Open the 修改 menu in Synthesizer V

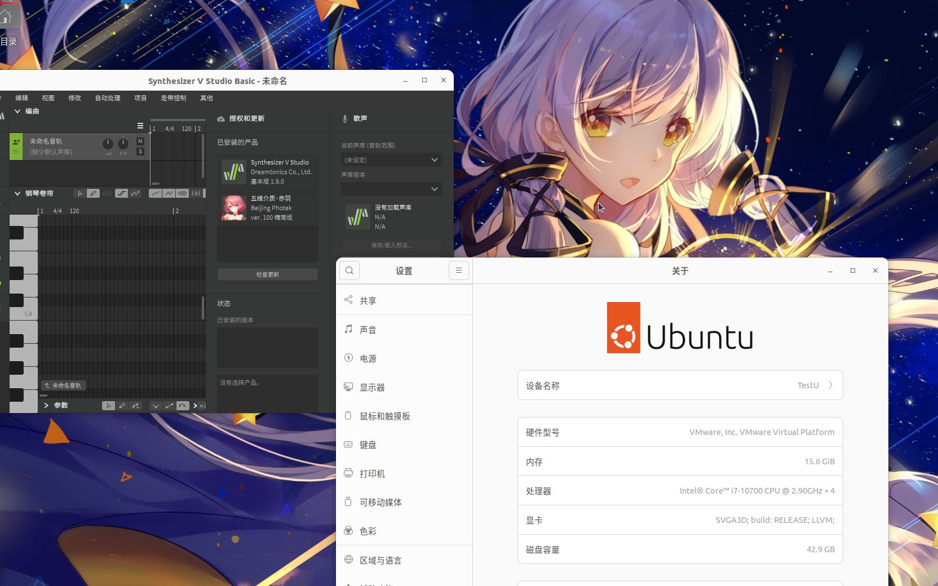click(x=74, y=98)
